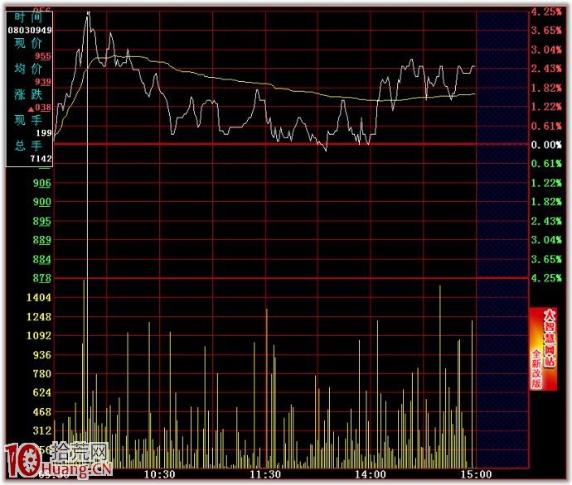The image size is (572, 485).
Task: Click the 895 price axis label
Action: (x=42, y=221)
